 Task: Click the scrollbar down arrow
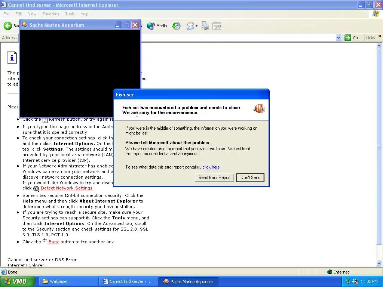tap(379, 263)
